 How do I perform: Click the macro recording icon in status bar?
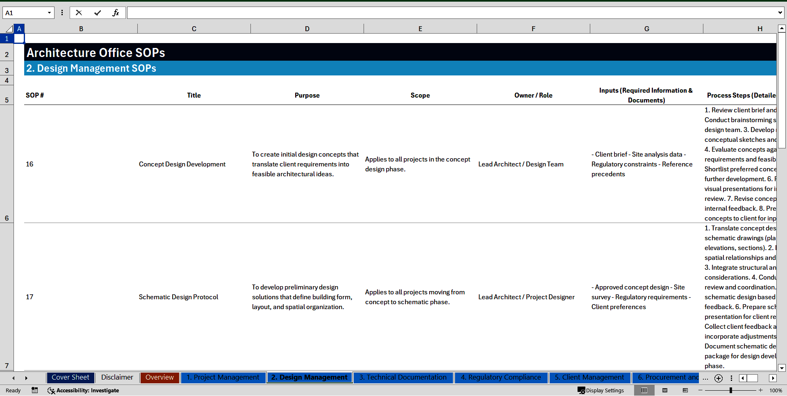[x=35, y=390]
